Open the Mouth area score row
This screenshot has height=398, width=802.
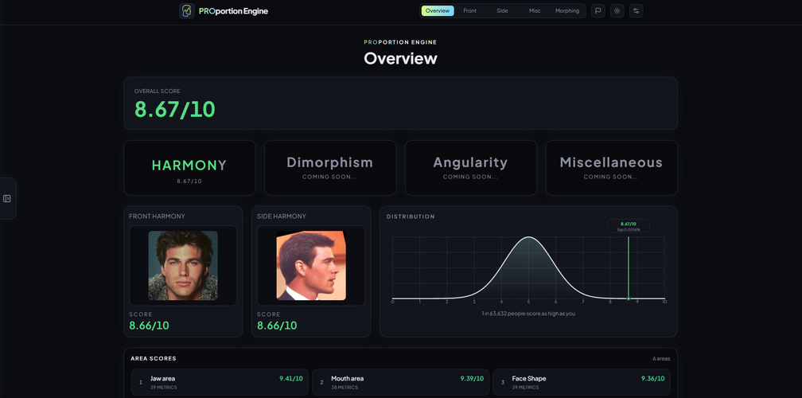(400, 382)
